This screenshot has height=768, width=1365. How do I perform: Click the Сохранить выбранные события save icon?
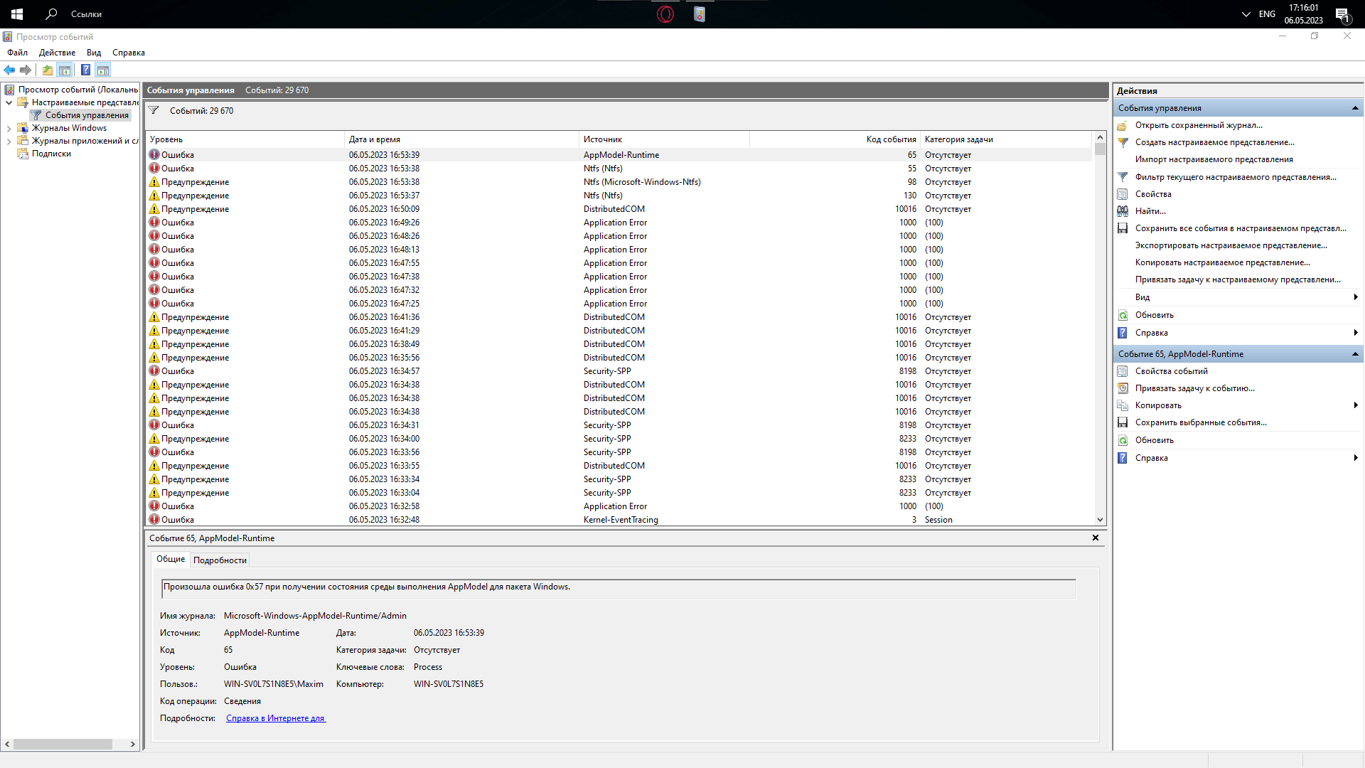click(x=1123, y=422)
